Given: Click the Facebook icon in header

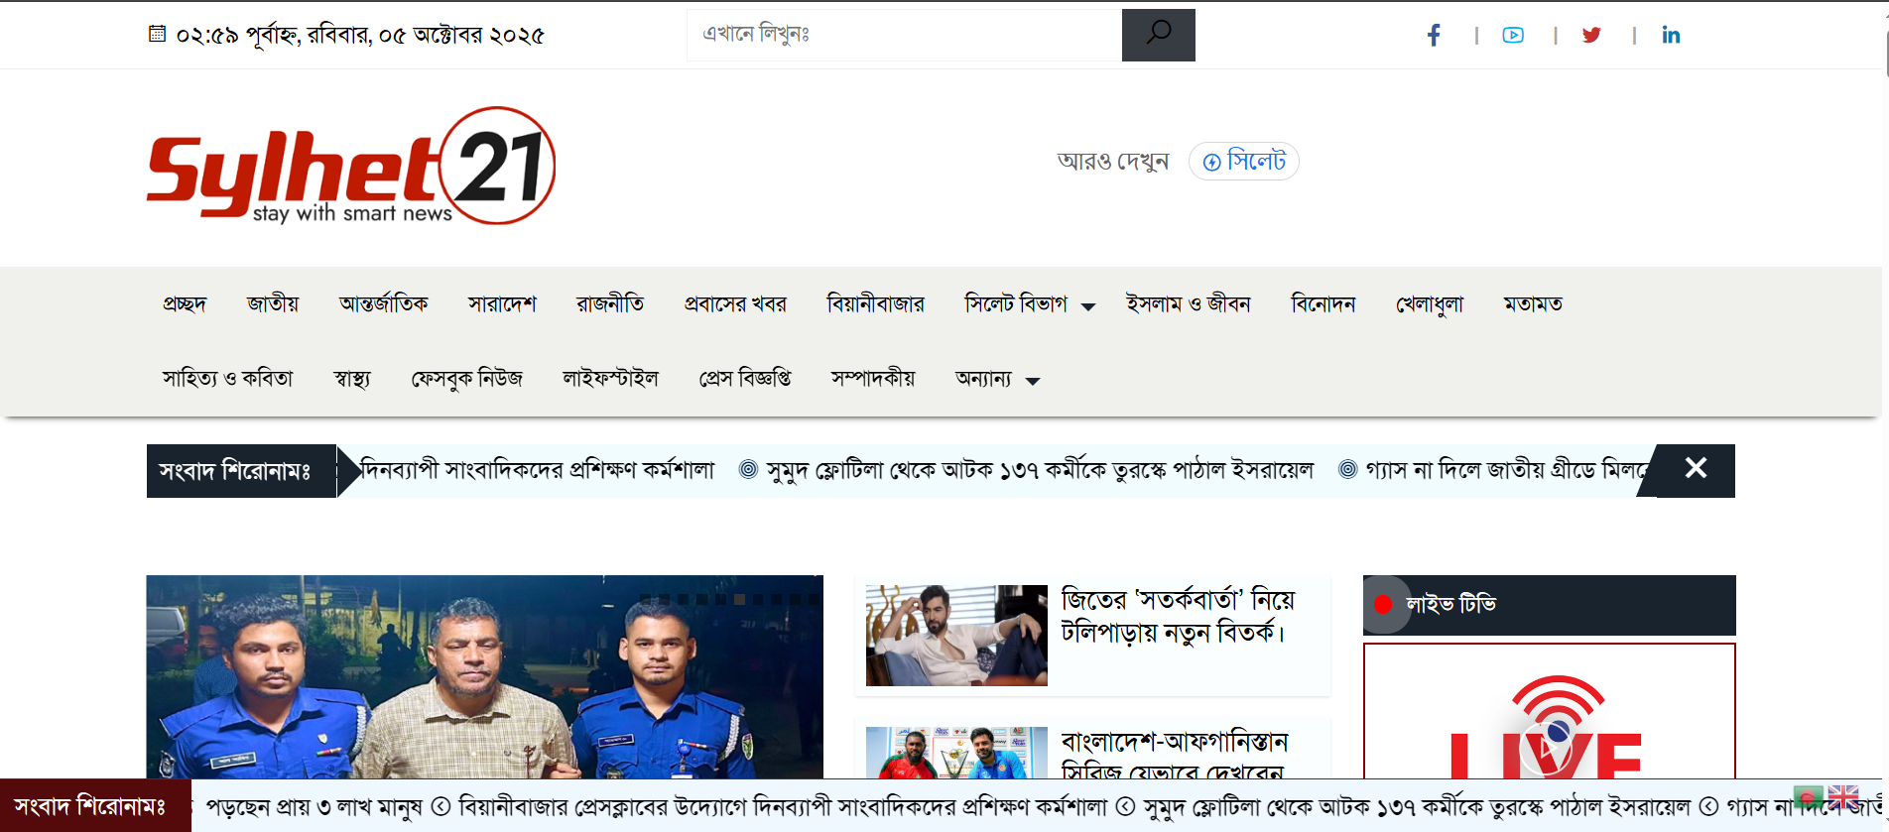Looking at the screenshot, I should 1434,36.
